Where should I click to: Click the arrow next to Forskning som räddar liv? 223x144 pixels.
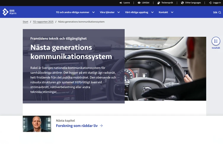tap(101, 126)
